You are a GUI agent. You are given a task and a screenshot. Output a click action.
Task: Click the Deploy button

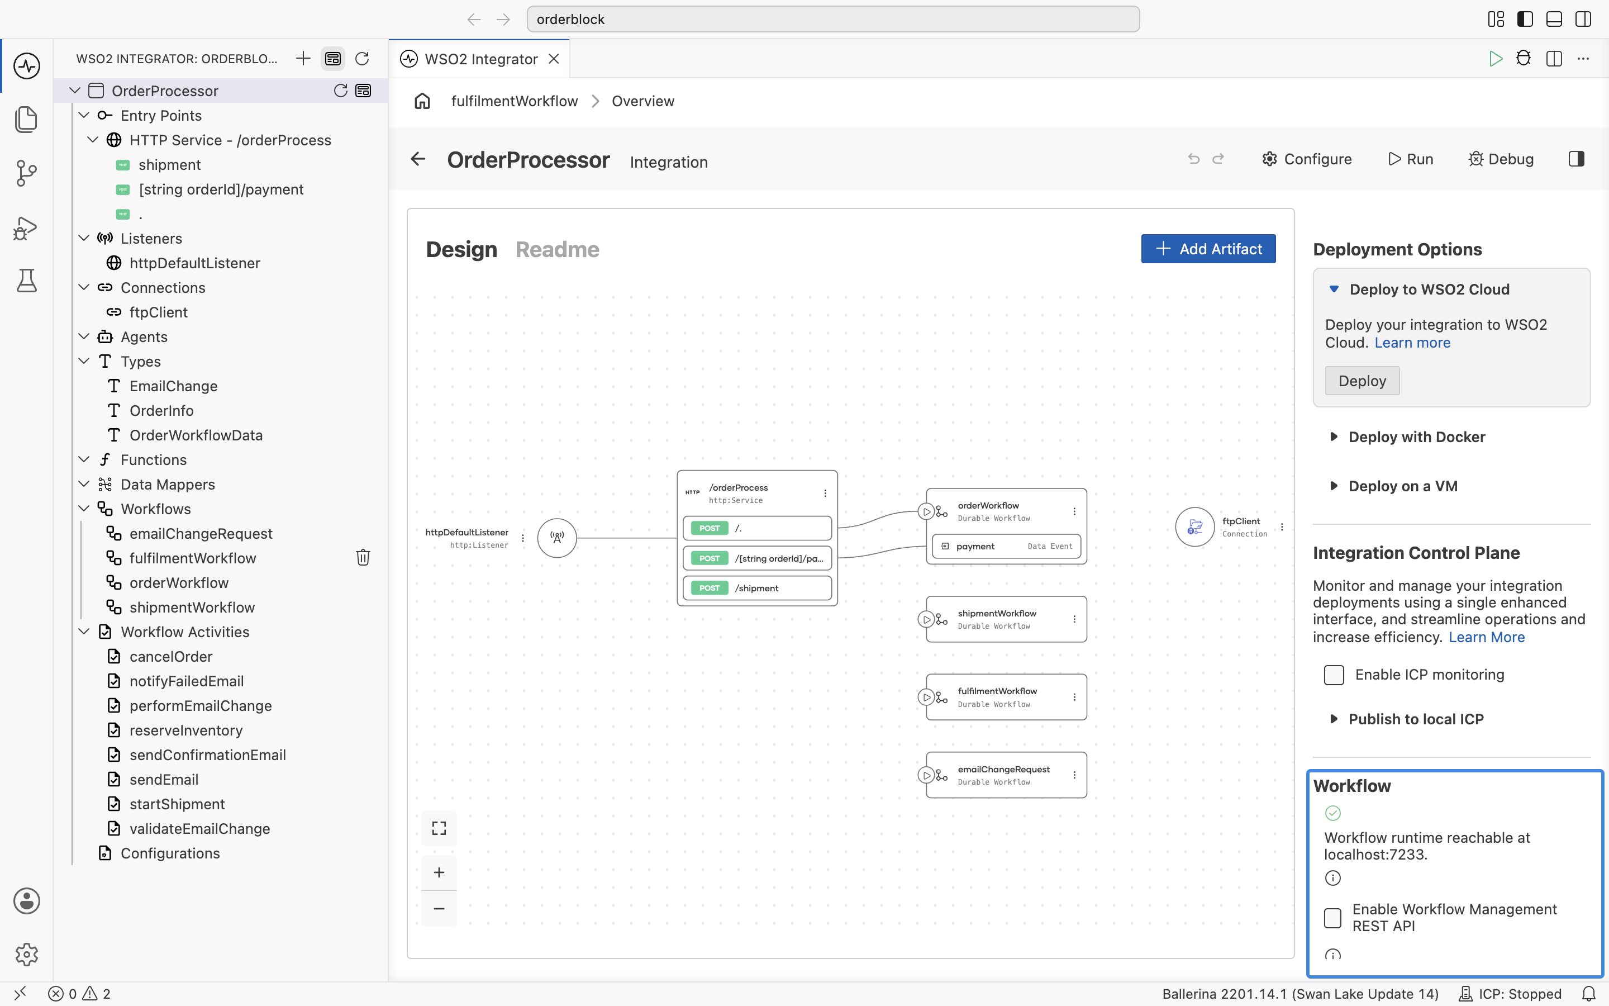(x=1362, y=381)
